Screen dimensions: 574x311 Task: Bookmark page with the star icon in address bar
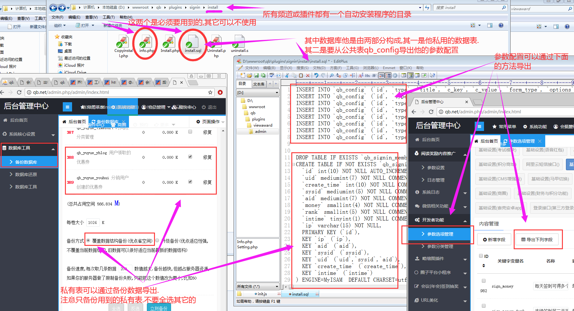click(210, 92)
